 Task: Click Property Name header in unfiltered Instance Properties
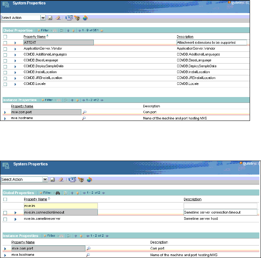[x=22, y=106]
